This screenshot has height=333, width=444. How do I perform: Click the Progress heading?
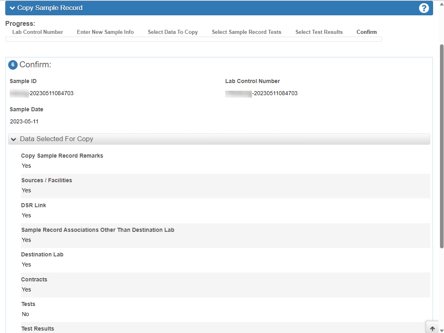pyautogui.click(x=21, y=24)
